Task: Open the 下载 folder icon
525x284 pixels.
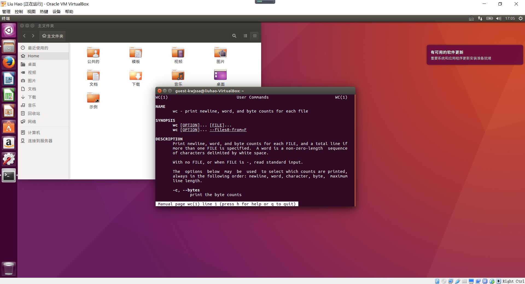Action: (136, 78)
